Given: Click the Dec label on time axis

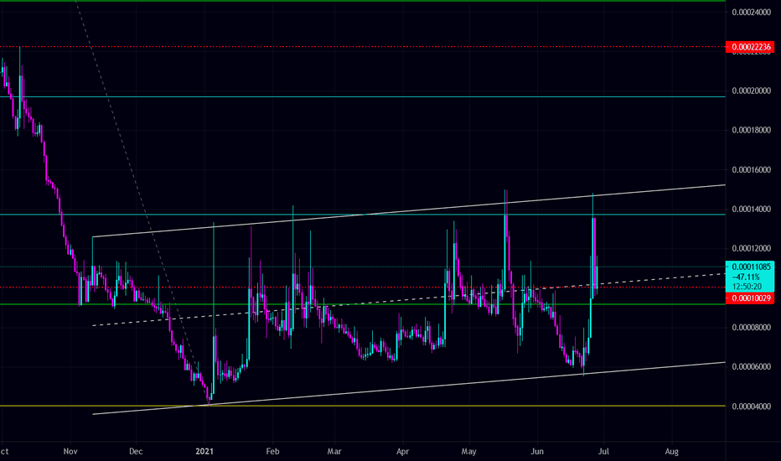Looking at the screenshot, I should tap(136, 452).
